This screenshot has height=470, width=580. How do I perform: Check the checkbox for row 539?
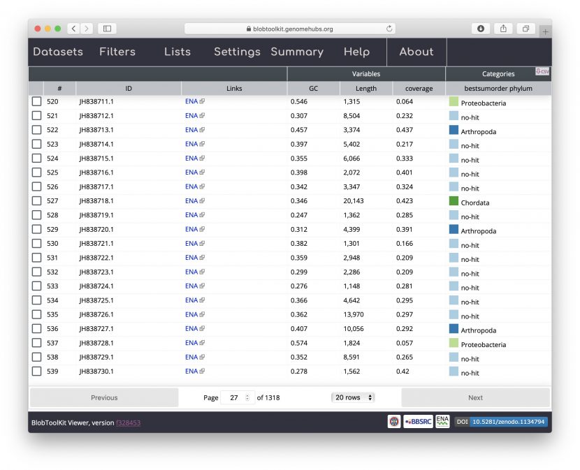(x=37, y=372)
